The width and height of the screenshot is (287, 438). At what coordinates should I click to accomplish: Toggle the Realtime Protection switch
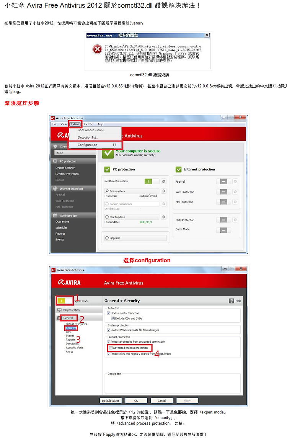pos(152,181)
